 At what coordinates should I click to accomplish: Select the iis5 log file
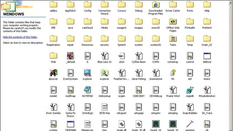click(190, 73)
